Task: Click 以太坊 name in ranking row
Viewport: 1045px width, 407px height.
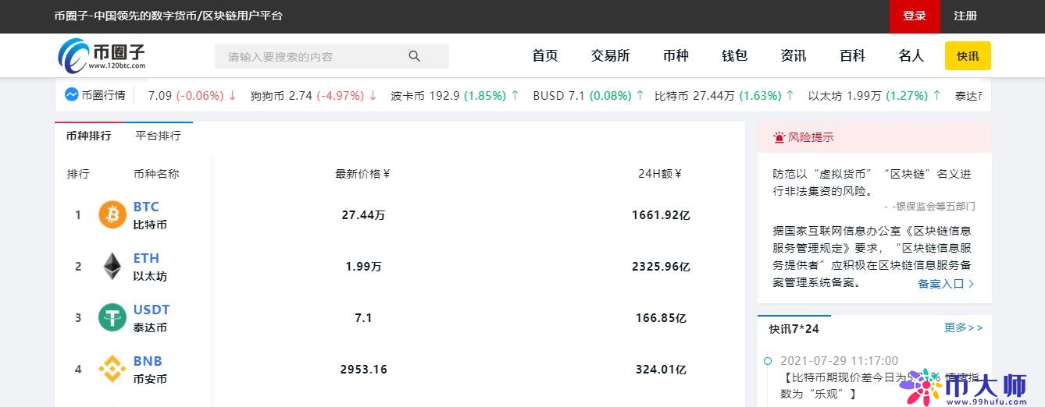Action: [x=150, y=276]
